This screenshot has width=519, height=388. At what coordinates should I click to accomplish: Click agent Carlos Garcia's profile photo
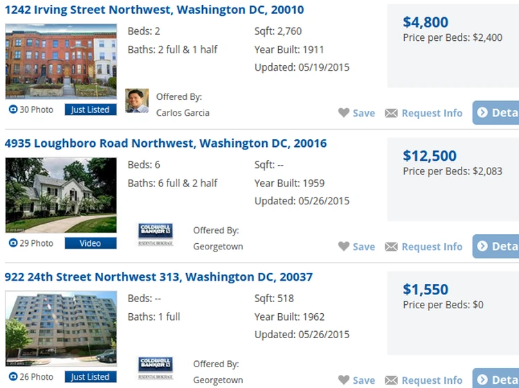pos(136,100)
